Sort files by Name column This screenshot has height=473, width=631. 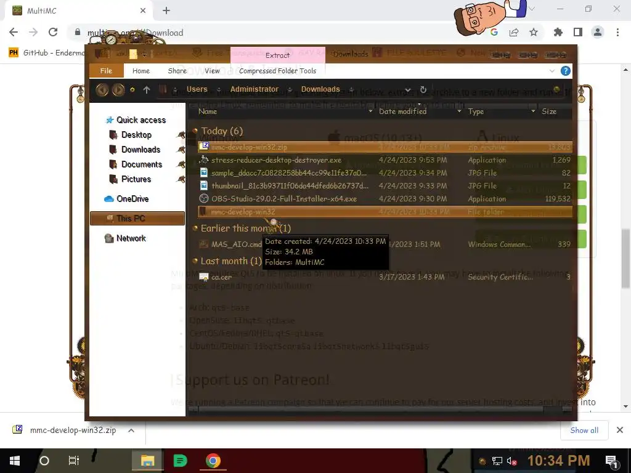coord(208,111)
